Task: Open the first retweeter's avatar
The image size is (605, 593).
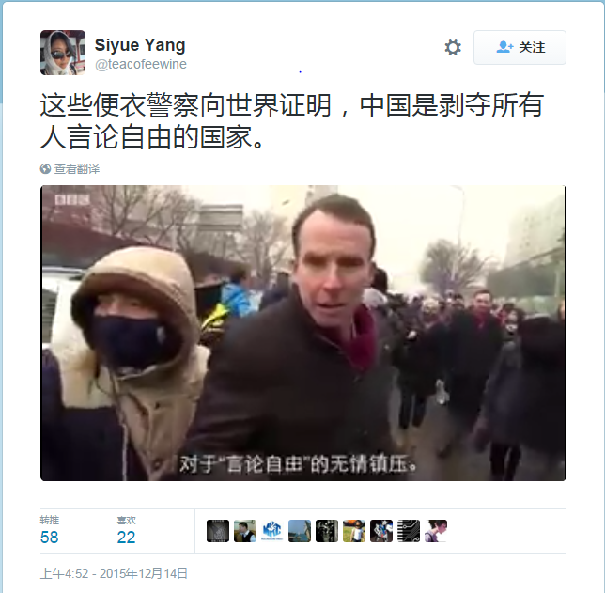Action: (218, 531)
